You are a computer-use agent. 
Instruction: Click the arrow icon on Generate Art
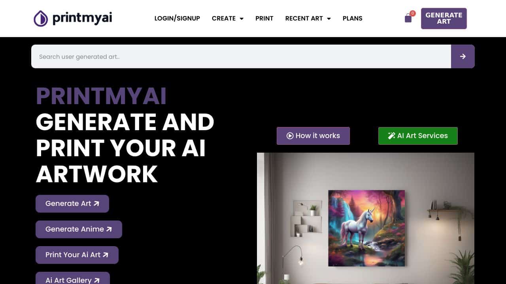click(x=96, y=204)
